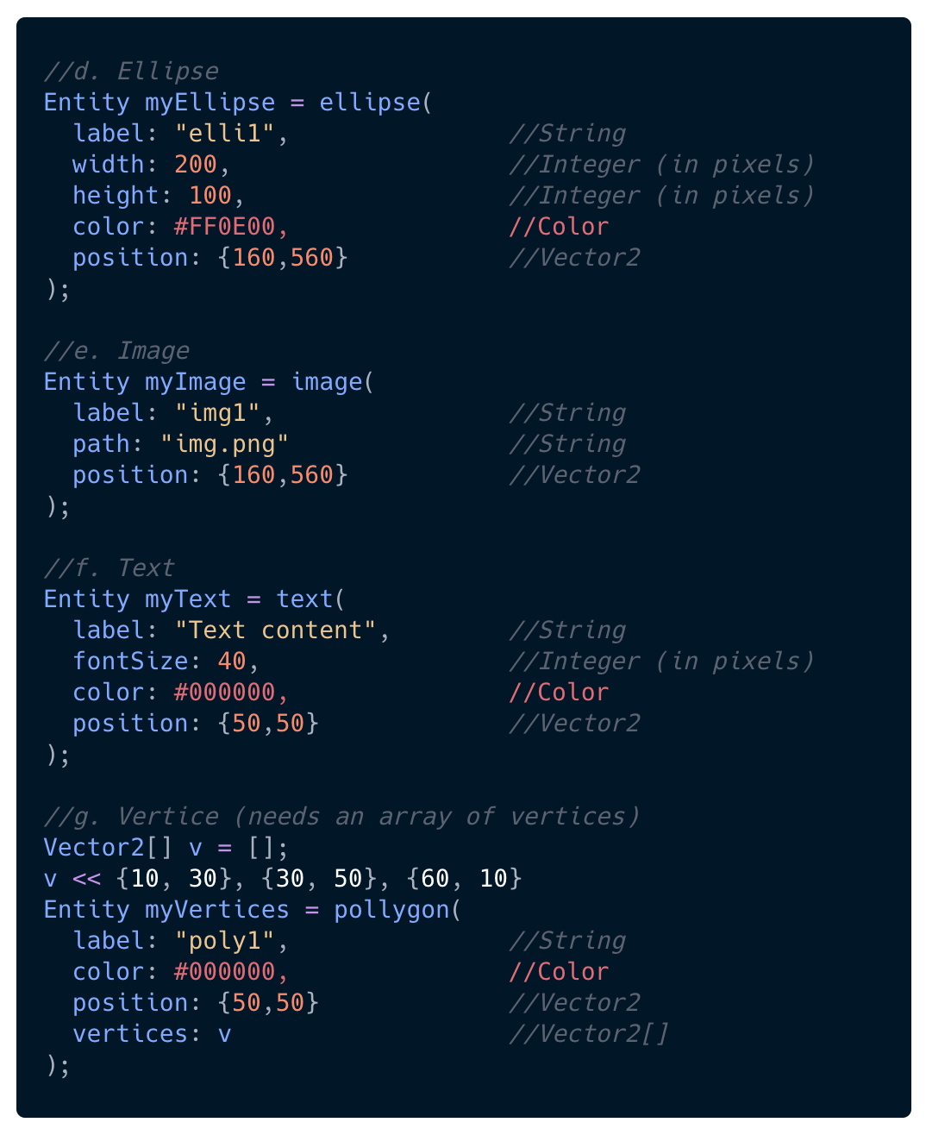Screen dimensions: 926x1135
Task: Click the fontSize value 40
Action: click(232, 662)
